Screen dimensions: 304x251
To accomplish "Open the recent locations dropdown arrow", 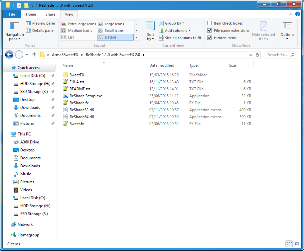I will (27, 55).
